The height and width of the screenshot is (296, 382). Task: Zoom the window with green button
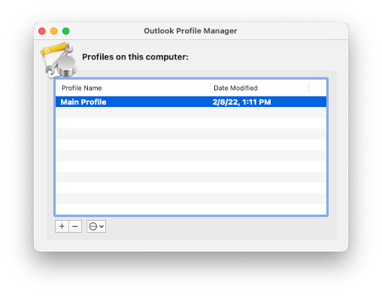pyautogui.click(x=66, y=31)
